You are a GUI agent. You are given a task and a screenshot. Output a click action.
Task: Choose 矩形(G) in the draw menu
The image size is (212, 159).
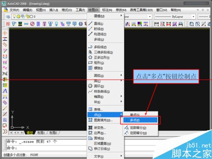point(106,63)
